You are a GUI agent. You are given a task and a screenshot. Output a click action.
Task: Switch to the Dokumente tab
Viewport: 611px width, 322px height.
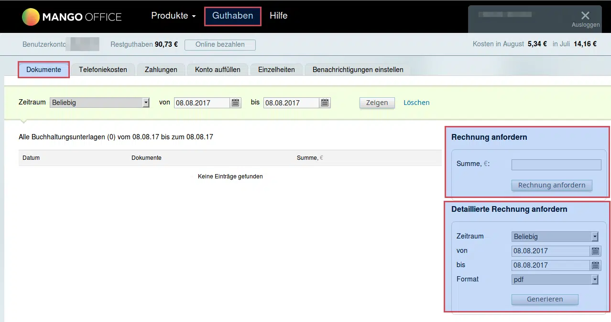point(44,70)
